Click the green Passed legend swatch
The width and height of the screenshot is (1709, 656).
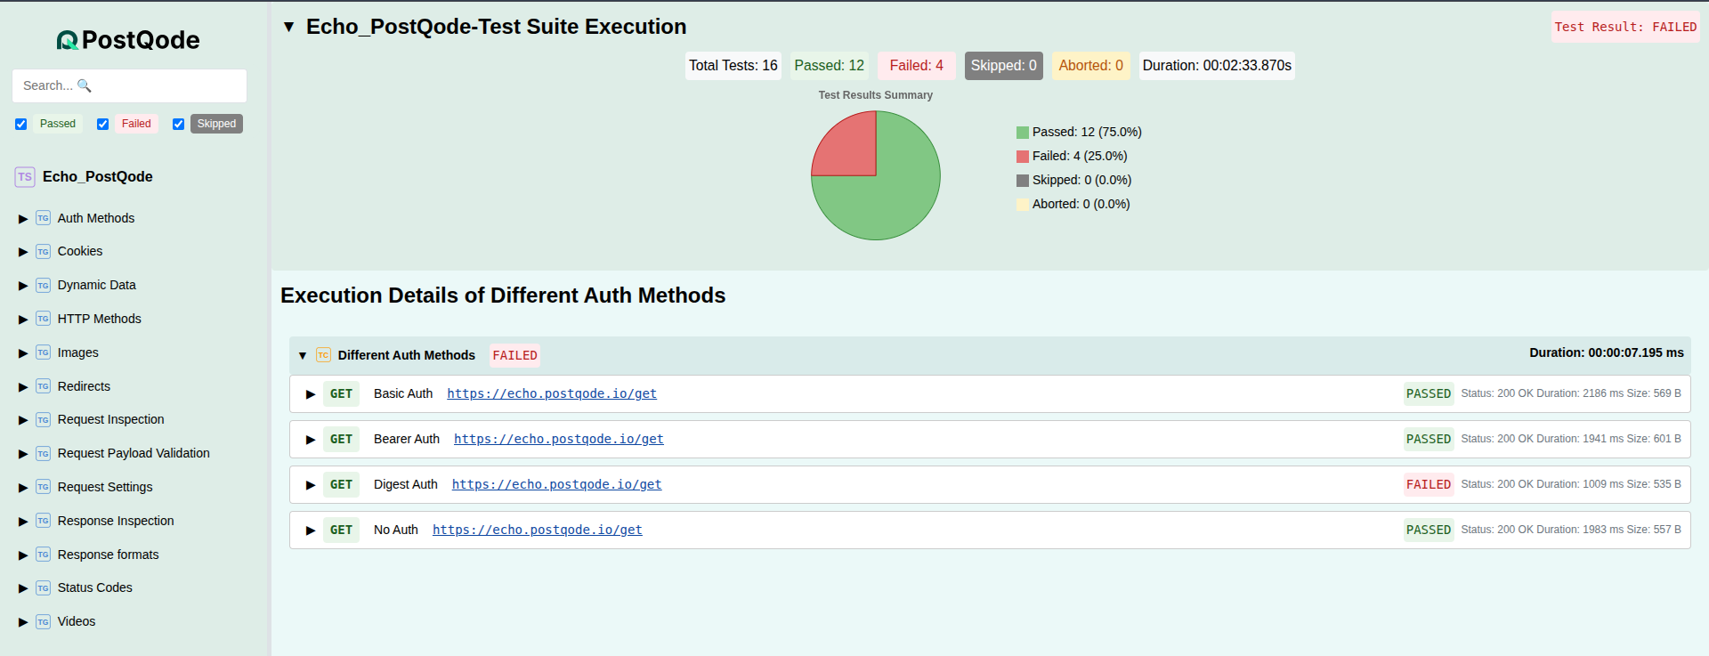(1023, 133)
